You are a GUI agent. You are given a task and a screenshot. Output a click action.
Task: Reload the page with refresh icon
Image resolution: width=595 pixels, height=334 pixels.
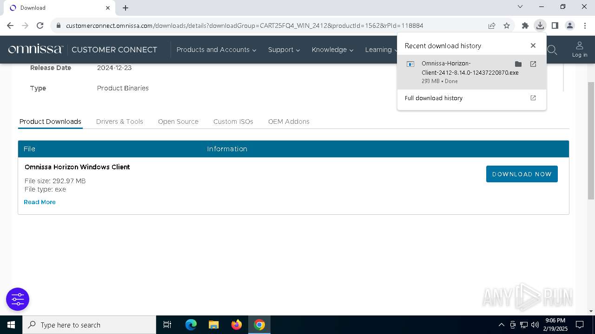[40, 26]
